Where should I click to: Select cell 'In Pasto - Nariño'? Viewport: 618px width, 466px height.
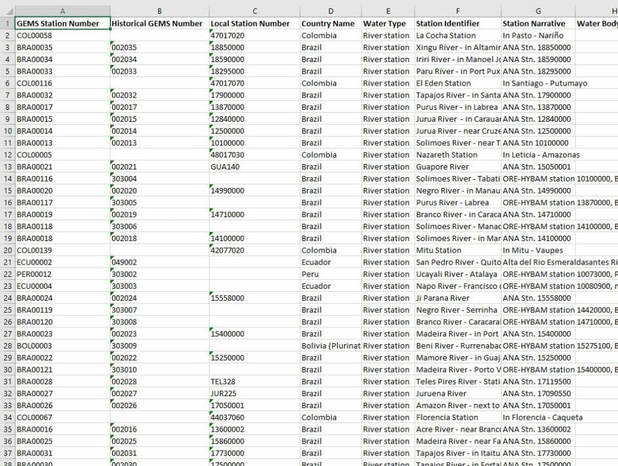(x=538, y=36)
